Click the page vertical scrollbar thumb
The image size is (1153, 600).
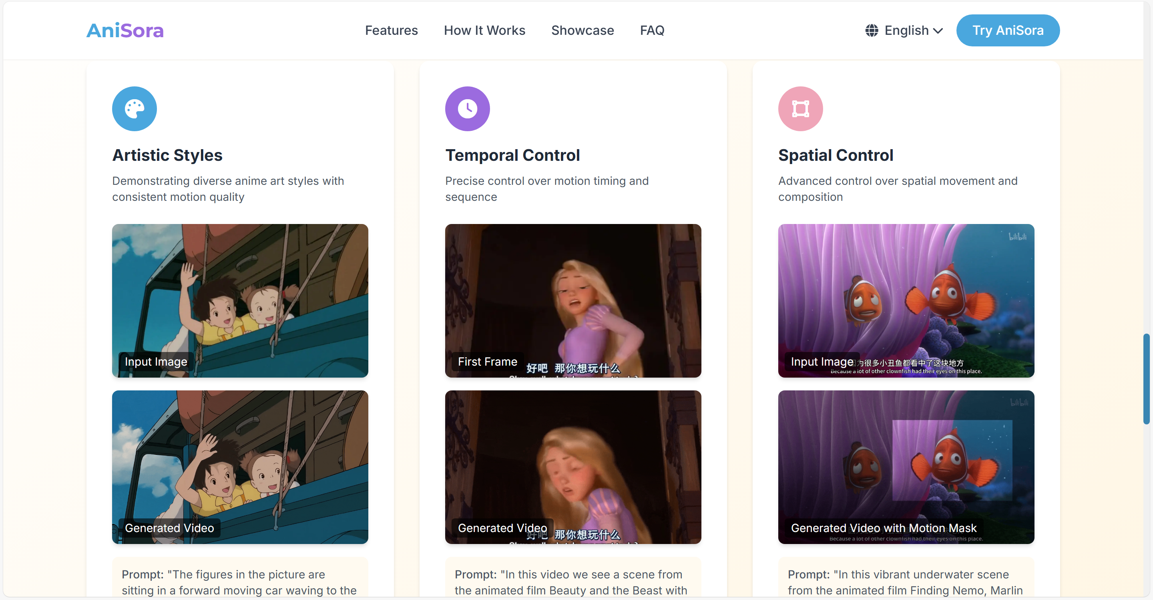(x=1146, y=378)
